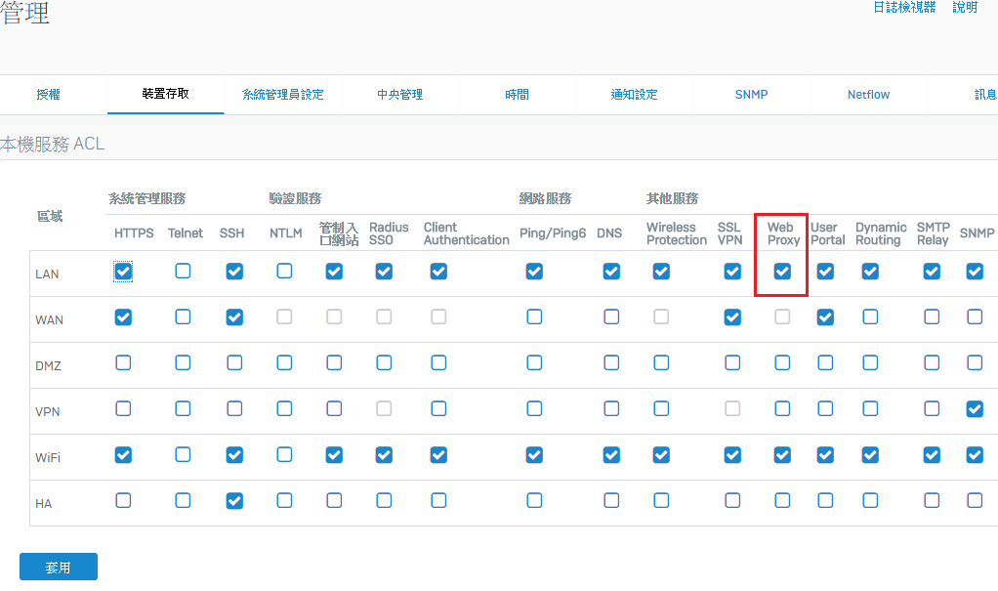
Task: Enable NTLM for LAN zone
Action: point(284,272)
